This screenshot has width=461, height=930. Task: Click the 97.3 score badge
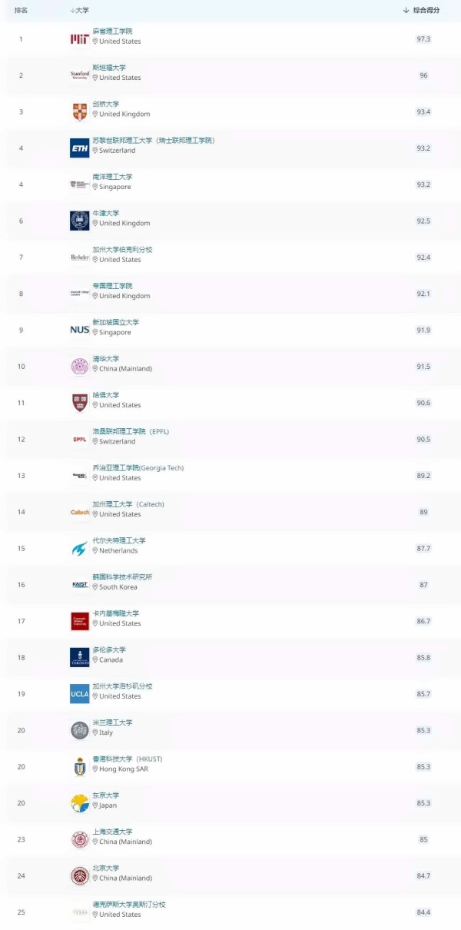click(423, 38)
